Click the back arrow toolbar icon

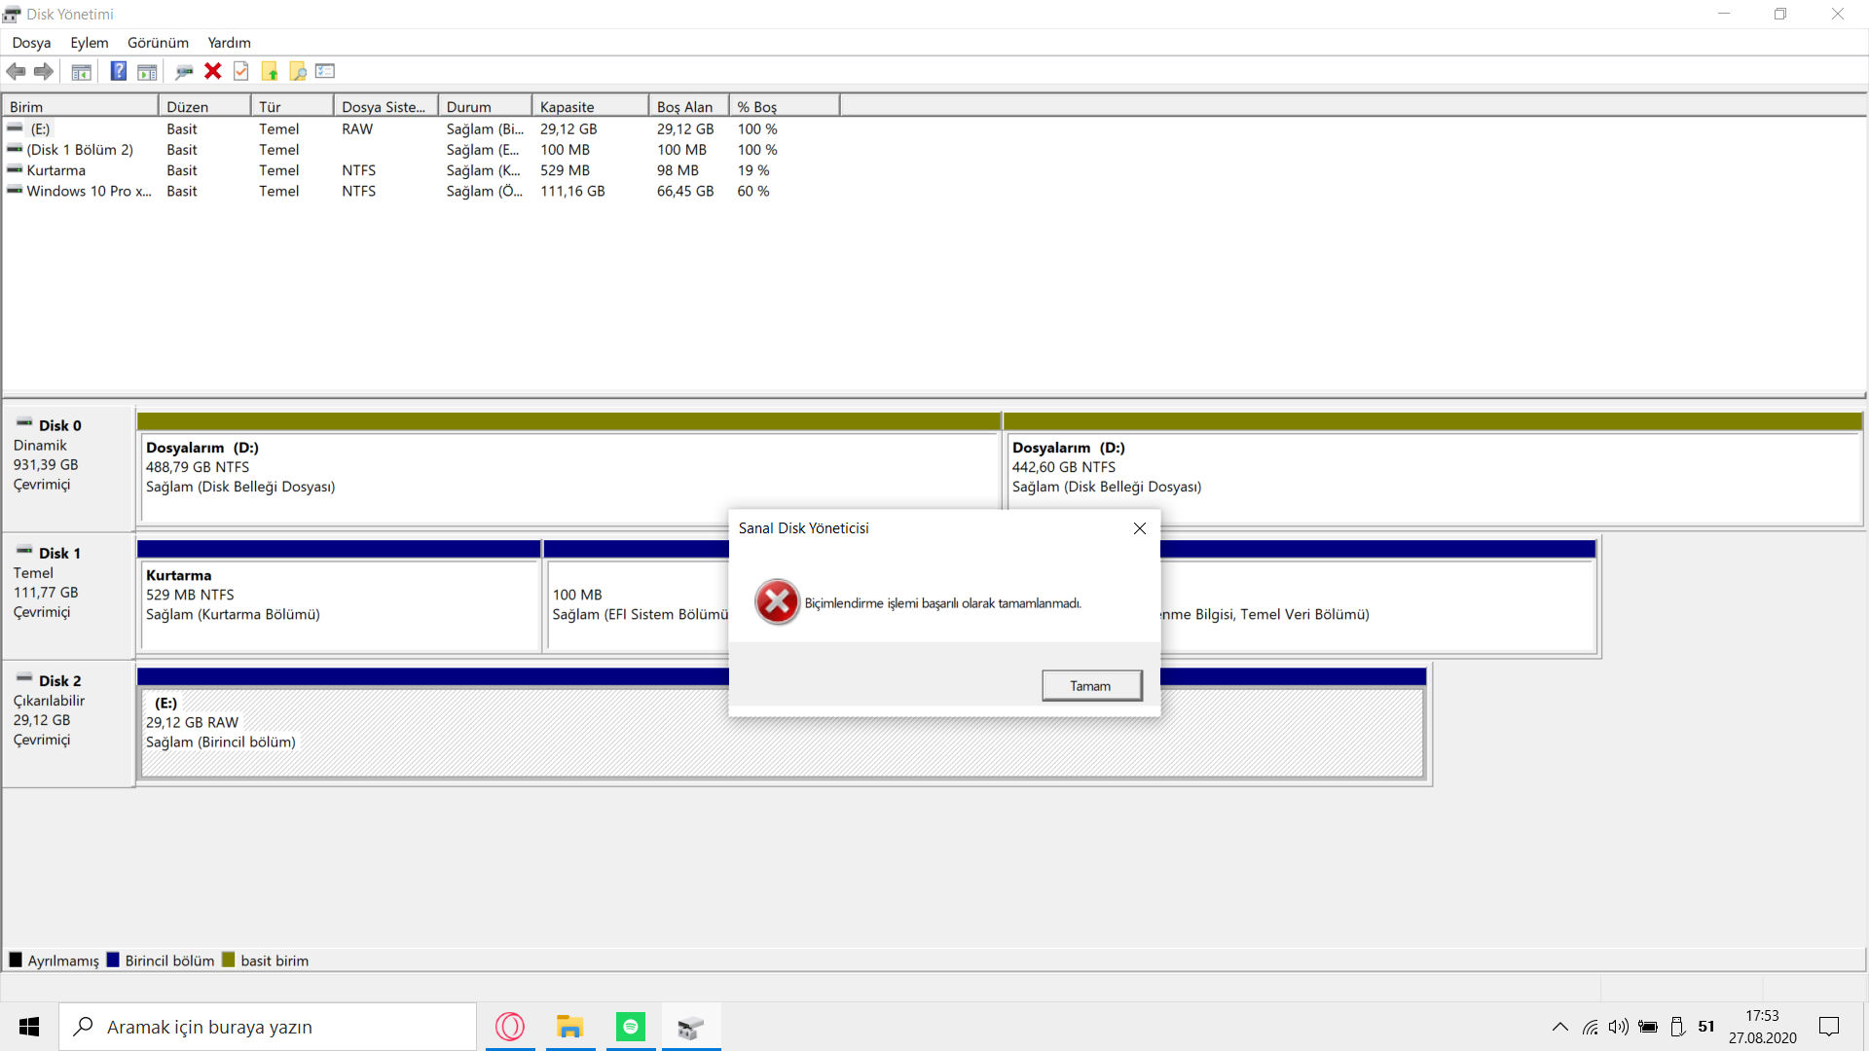pos(16,71)
